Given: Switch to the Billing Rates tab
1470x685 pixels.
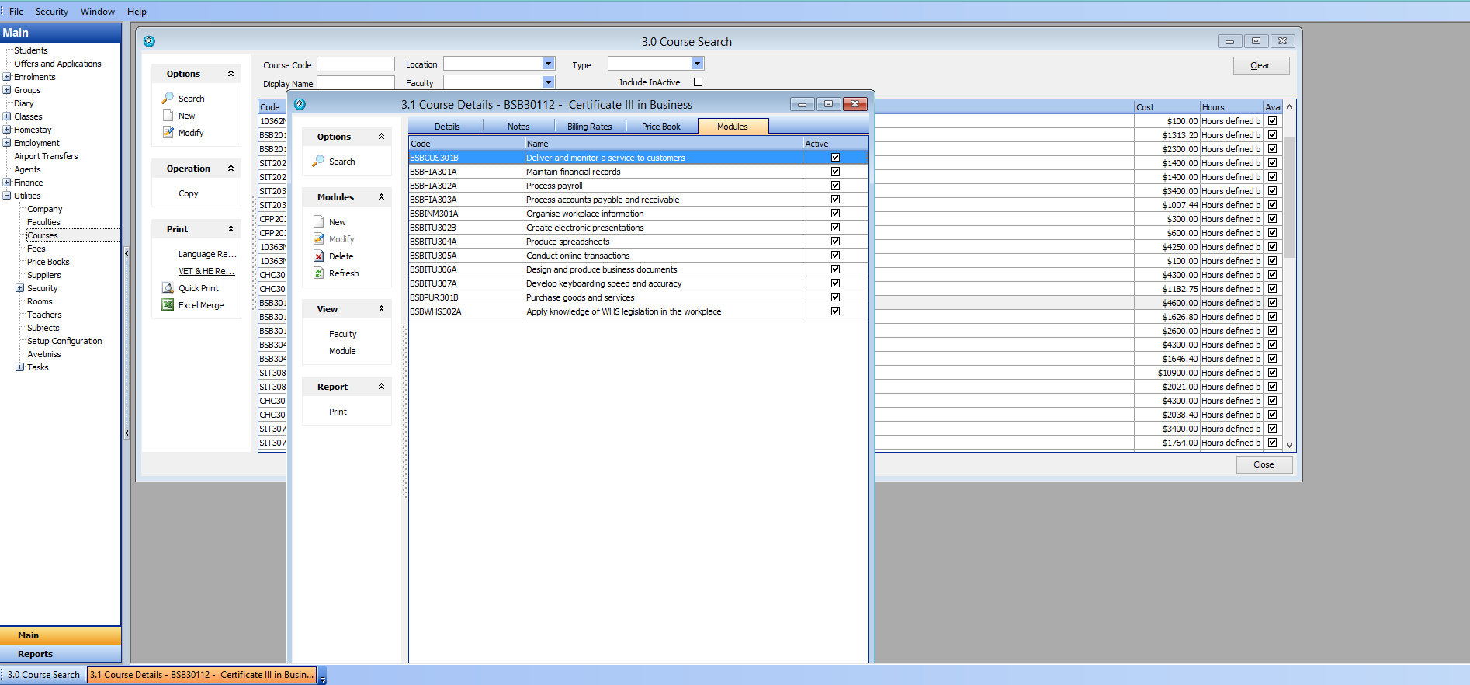Looking at the screenshot, I should coord(589,127).
